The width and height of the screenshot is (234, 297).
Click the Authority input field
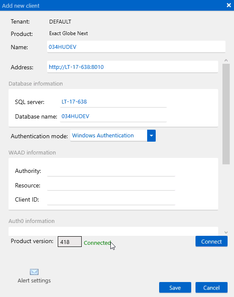[x=111, y=171]
